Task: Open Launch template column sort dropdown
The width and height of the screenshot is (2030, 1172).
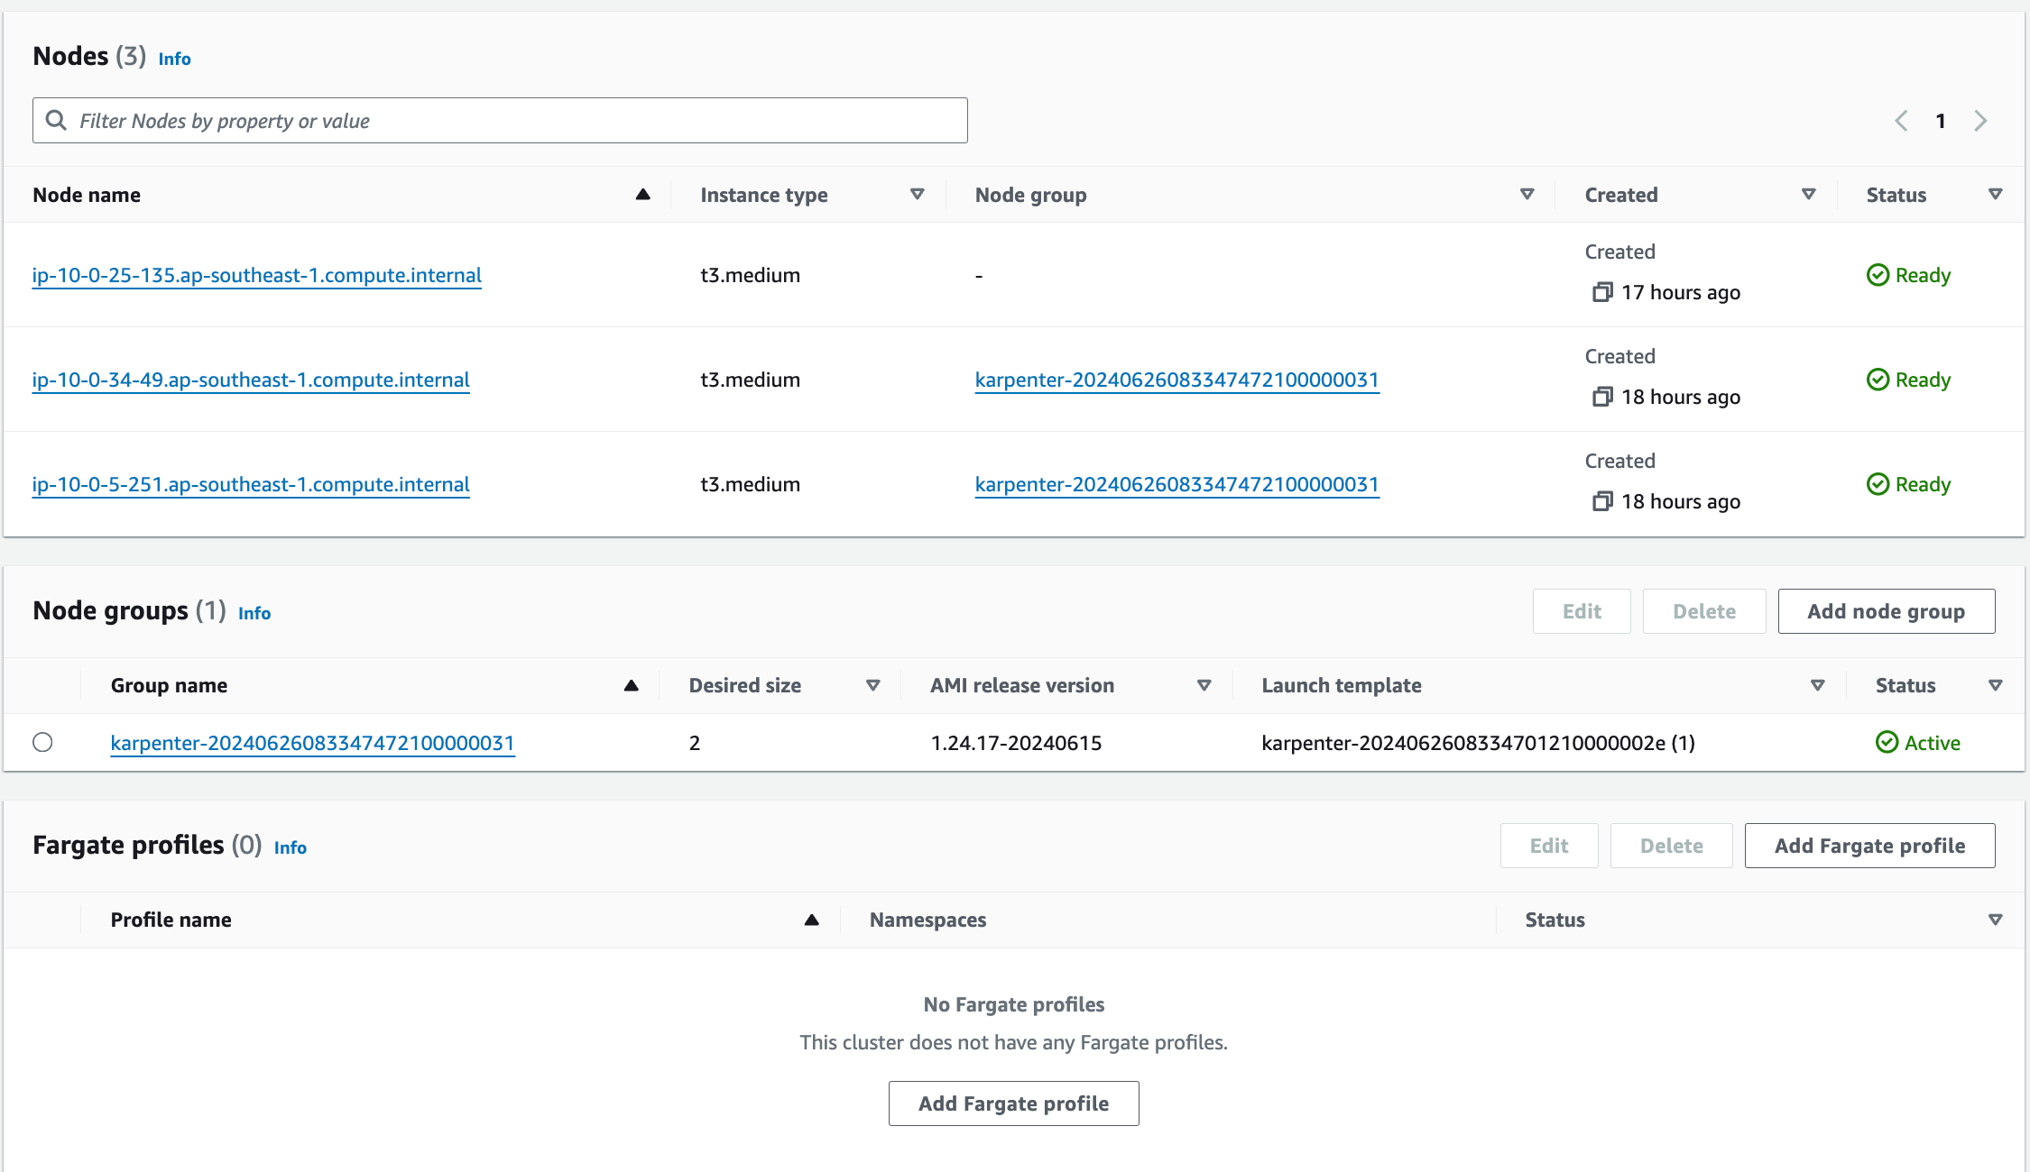Action: pos(1817,686)
